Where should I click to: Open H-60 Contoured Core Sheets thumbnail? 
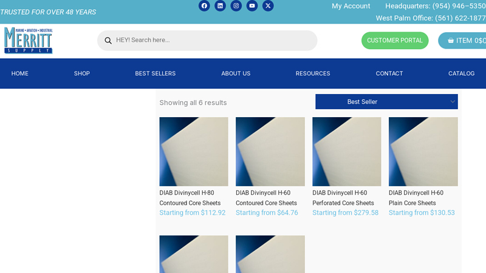point(270,152)
